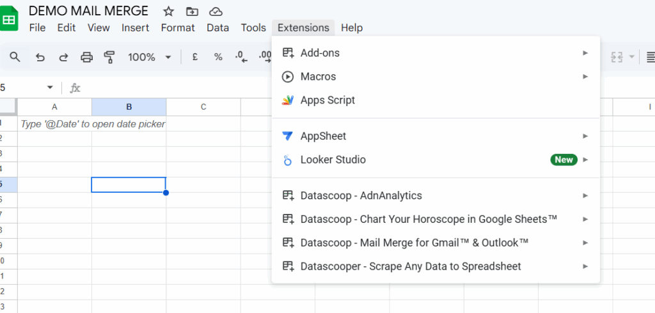Star the DEMO MAIL MERGE document
Screen dimensions: 655x313
[x=168, y=11]
